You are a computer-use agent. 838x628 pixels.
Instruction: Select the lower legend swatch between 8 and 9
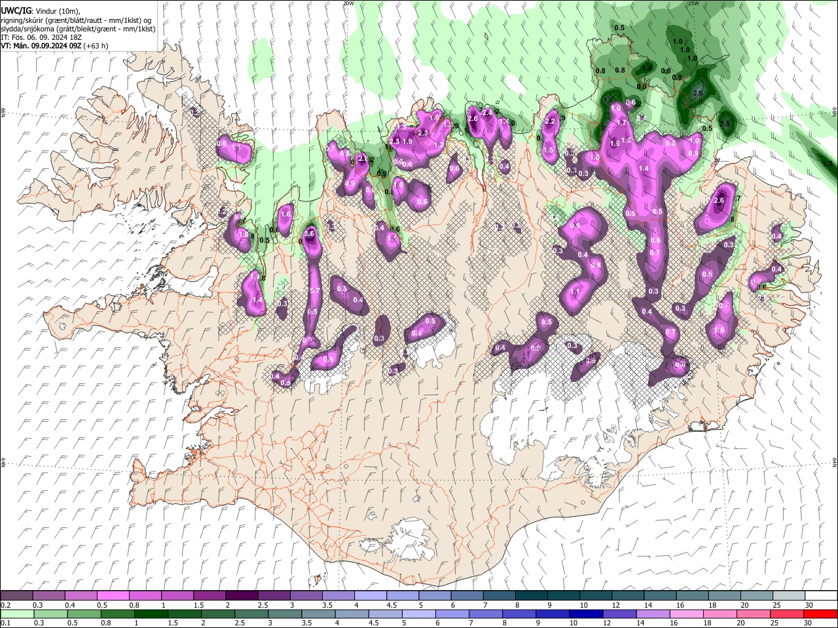(x=519, y=614)
